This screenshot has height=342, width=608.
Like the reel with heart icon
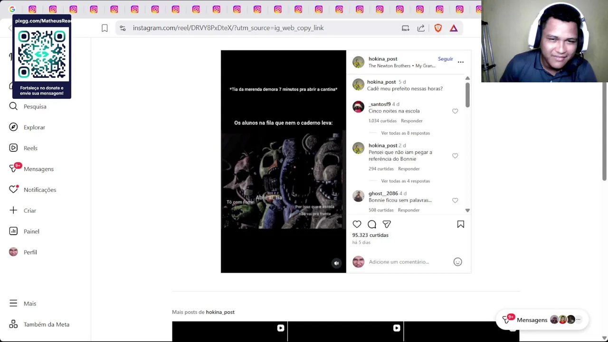357,224
